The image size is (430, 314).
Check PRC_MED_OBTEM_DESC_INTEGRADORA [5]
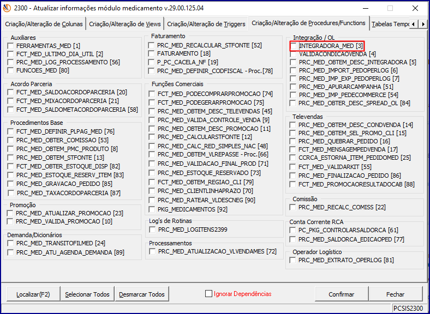294,63
